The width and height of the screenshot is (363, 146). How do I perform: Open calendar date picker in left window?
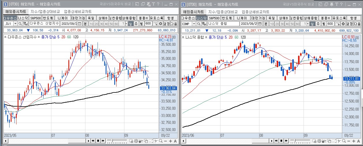pyautogui.click(x=79, y=24)
